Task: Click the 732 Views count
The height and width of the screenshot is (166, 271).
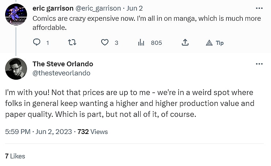Action: point(93,131)
